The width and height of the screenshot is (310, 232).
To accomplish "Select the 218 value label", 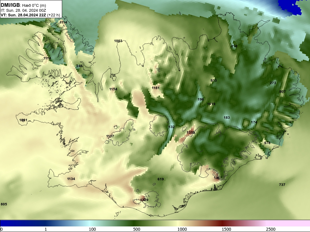I will (x=234, y=46).
